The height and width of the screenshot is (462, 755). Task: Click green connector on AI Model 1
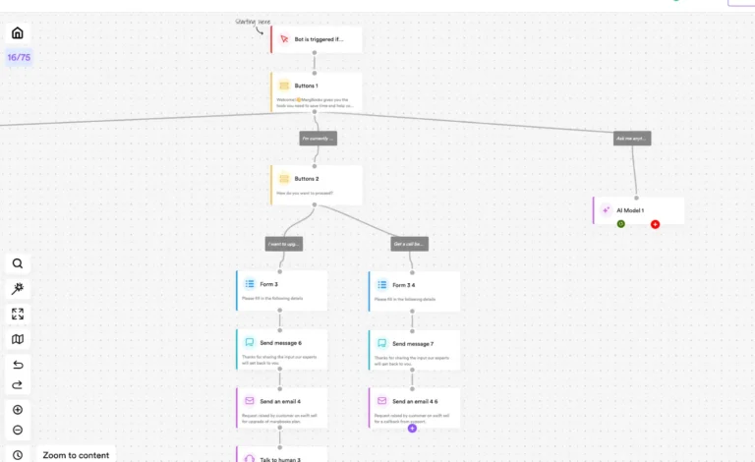(621, 224)
